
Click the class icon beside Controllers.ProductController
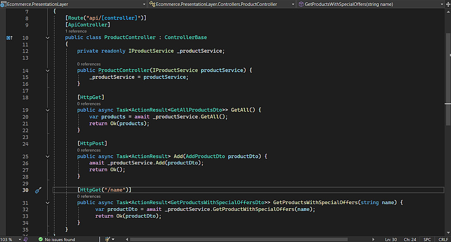(x=152, y=4)
